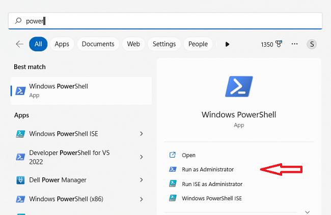The image size is (331, 215).
Task: Click the Developer PowerShell for VS icon
Action: point(20,157)
